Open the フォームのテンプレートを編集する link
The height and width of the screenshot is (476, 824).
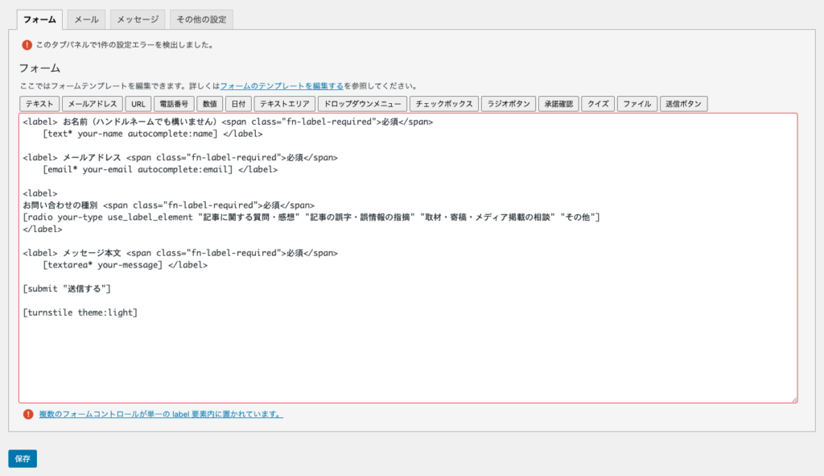click(282, 85)
